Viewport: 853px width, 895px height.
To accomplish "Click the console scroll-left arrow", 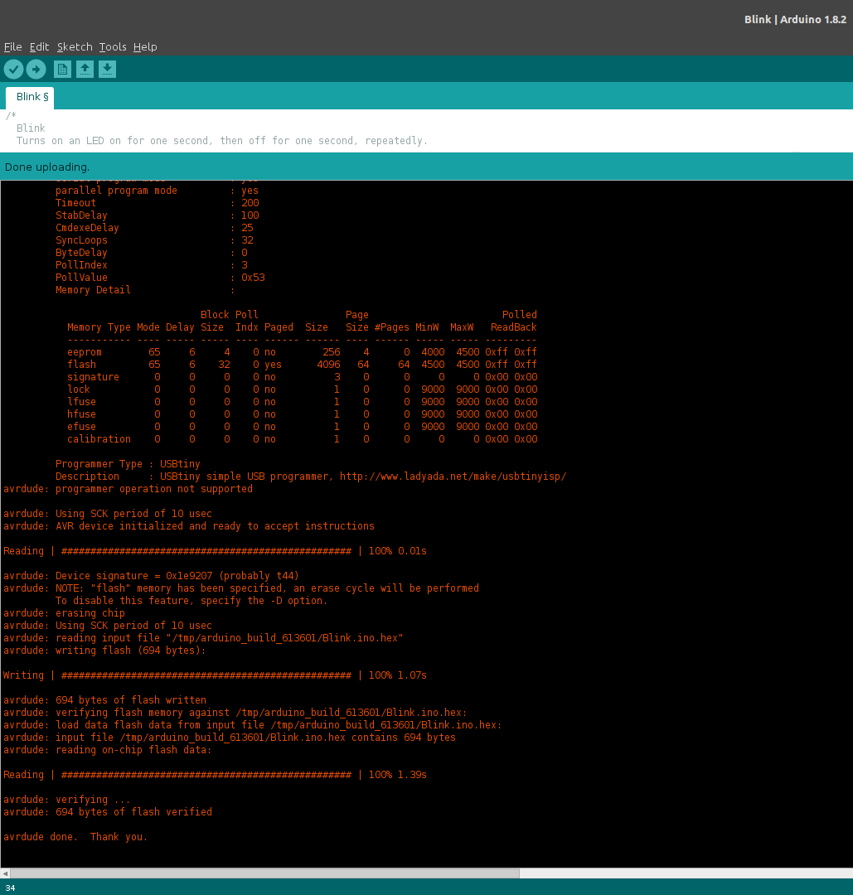I will (x=5, y=873).
